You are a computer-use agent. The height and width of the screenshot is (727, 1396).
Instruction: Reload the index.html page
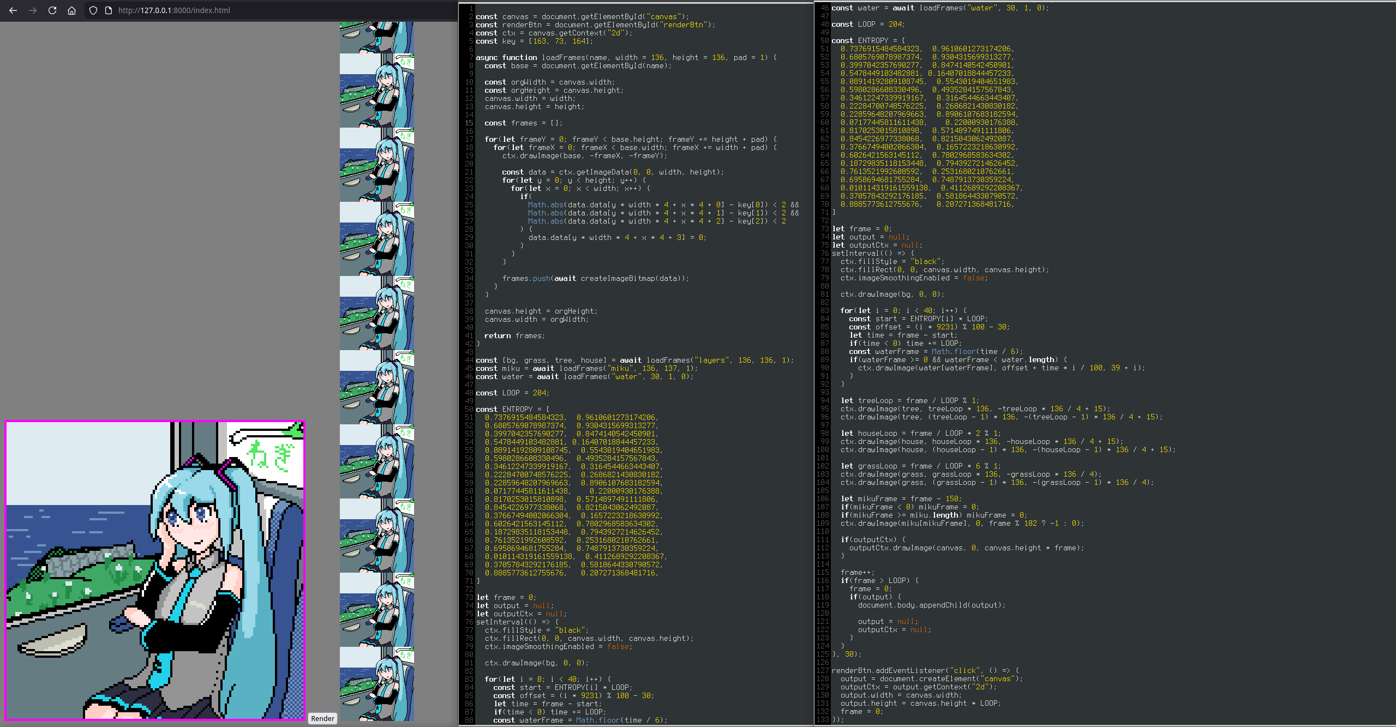[x=52, y=10]
